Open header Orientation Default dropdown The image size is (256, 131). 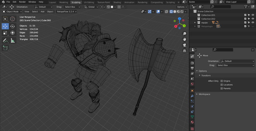pos(43,7)
